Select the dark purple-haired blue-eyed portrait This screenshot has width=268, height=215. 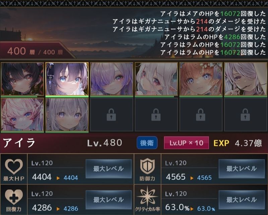point(67,79)
